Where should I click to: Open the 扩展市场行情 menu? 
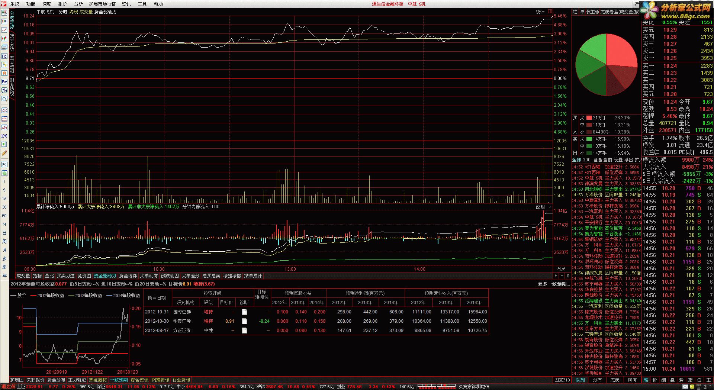click(x=102, y=4)
